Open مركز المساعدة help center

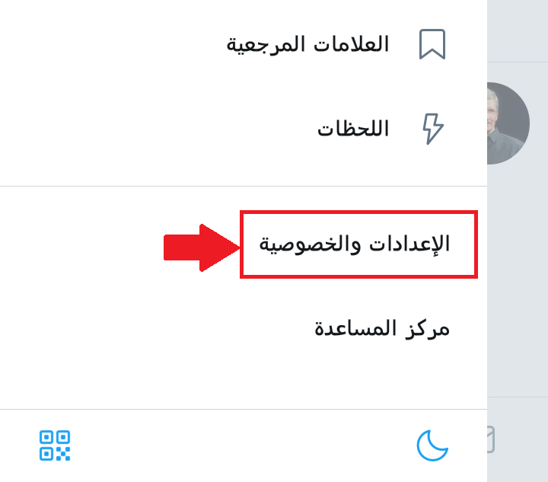[x=382, y=328]
